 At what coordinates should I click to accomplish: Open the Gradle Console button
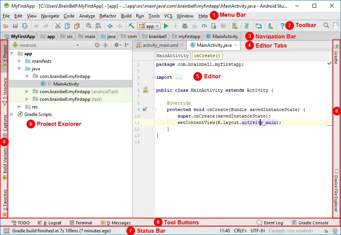point(310,223)
